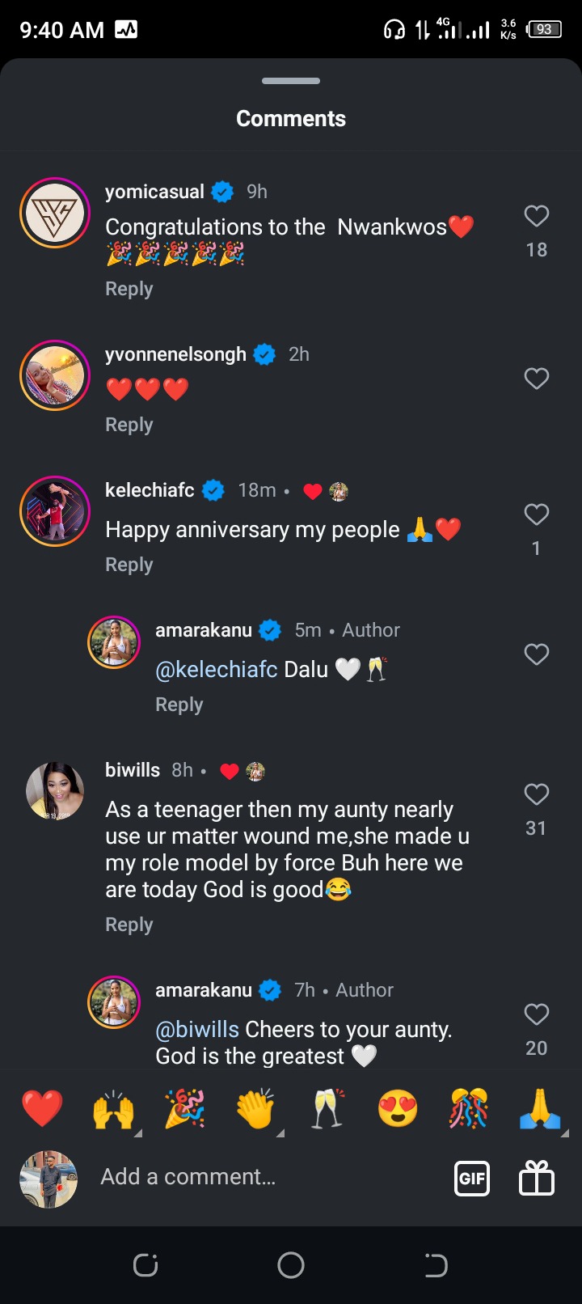Like kelechiafc's happy anniversary comment
582x1304 pixels.
(537, 514)
